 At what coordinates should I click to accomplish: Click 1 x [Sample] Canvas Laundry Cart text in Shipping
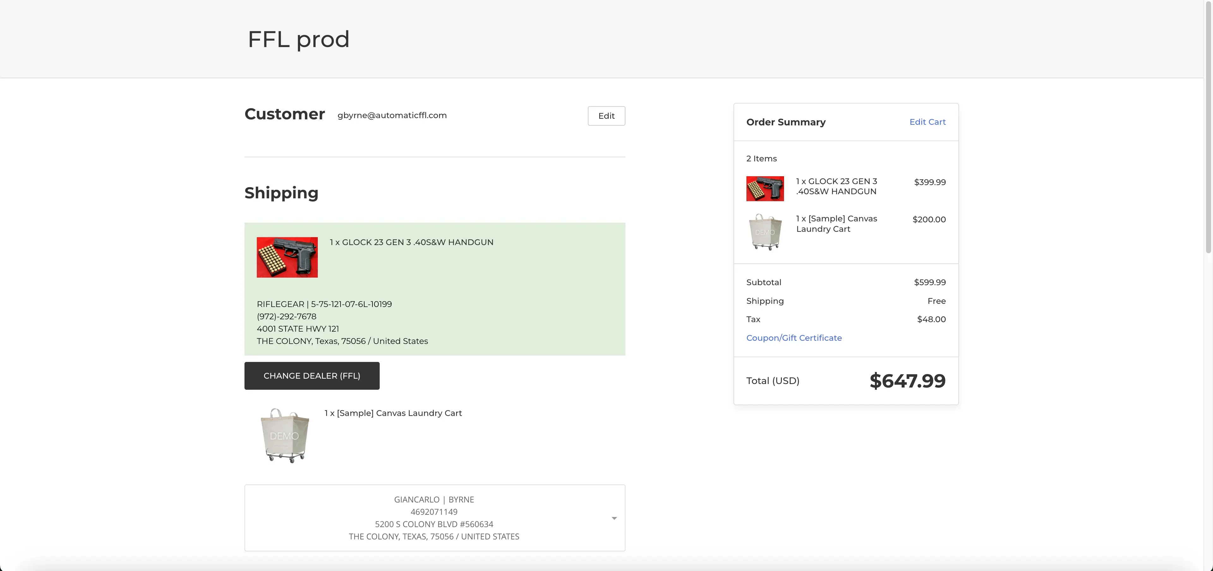click(393, 413)
